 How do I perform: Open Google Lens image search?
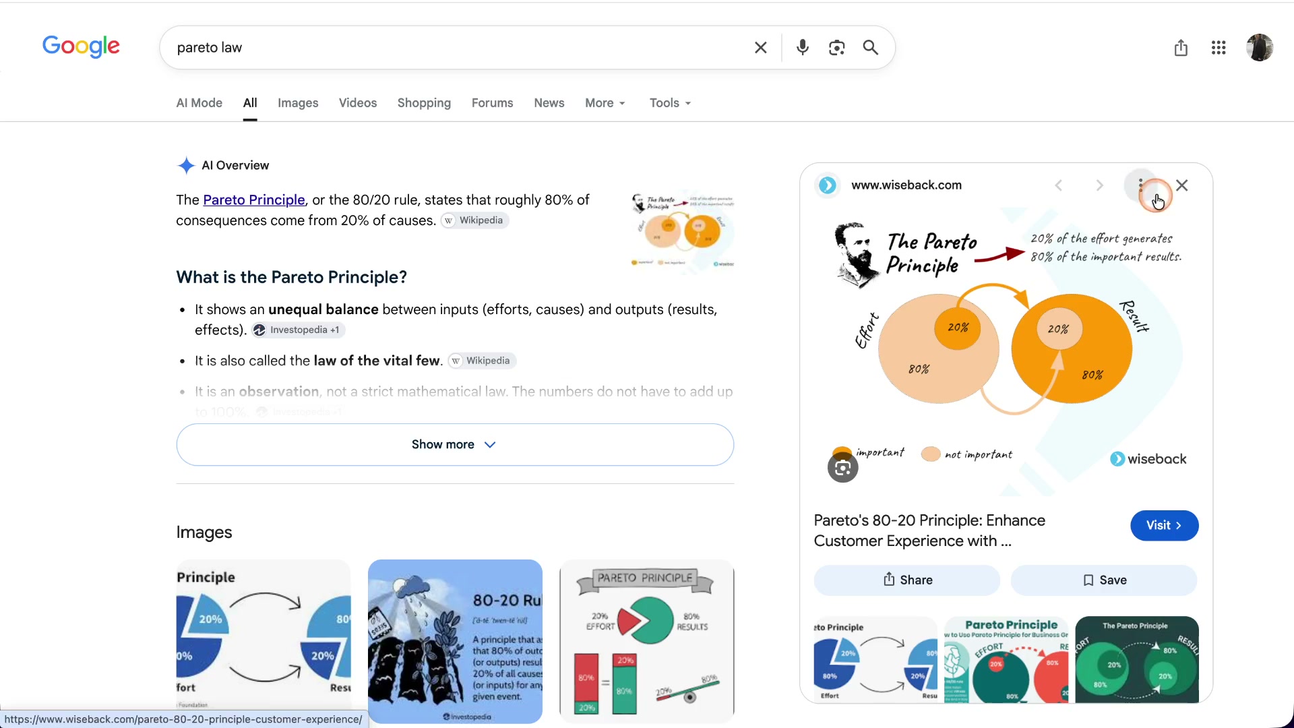tap(836, 48)
